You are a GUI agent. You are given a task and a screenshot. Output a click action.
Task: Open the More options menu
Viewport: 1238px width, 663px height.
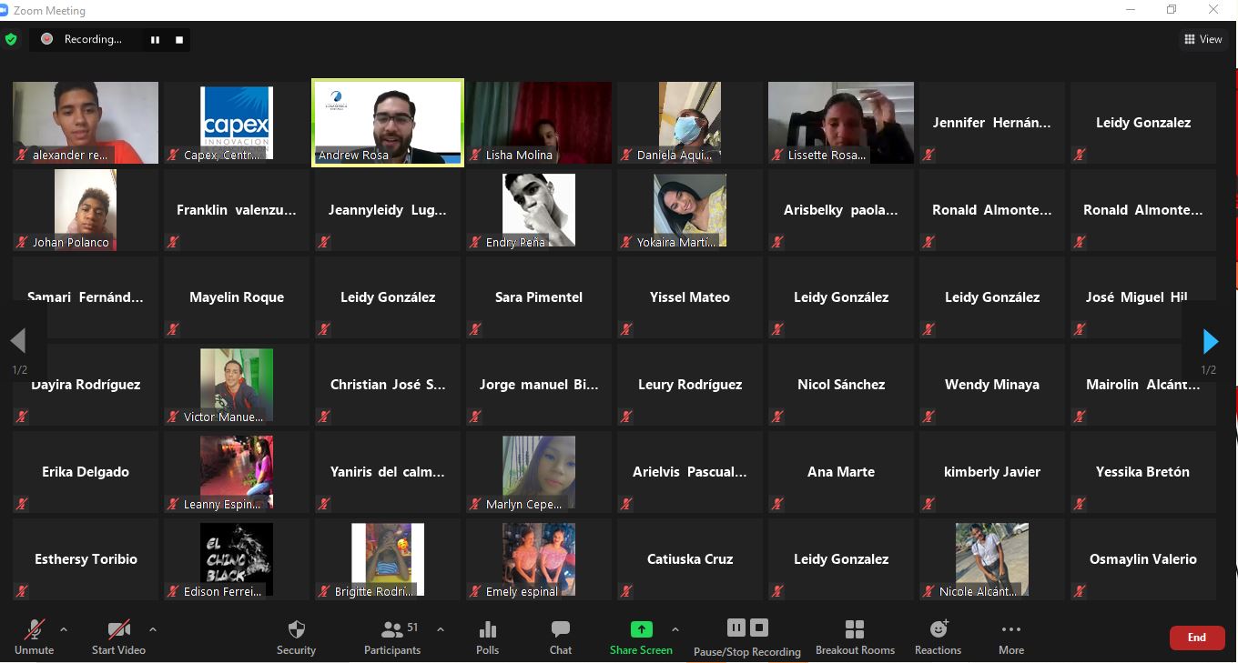pyautogui.click(x=1010, y=637)
